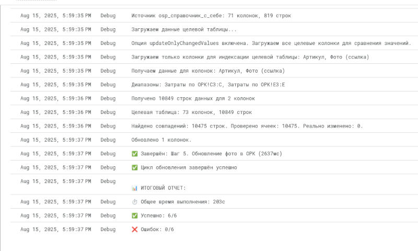
Task: Click Debug level in 'Обновлено 1 колонок' row
Action: tap(108, 140)
